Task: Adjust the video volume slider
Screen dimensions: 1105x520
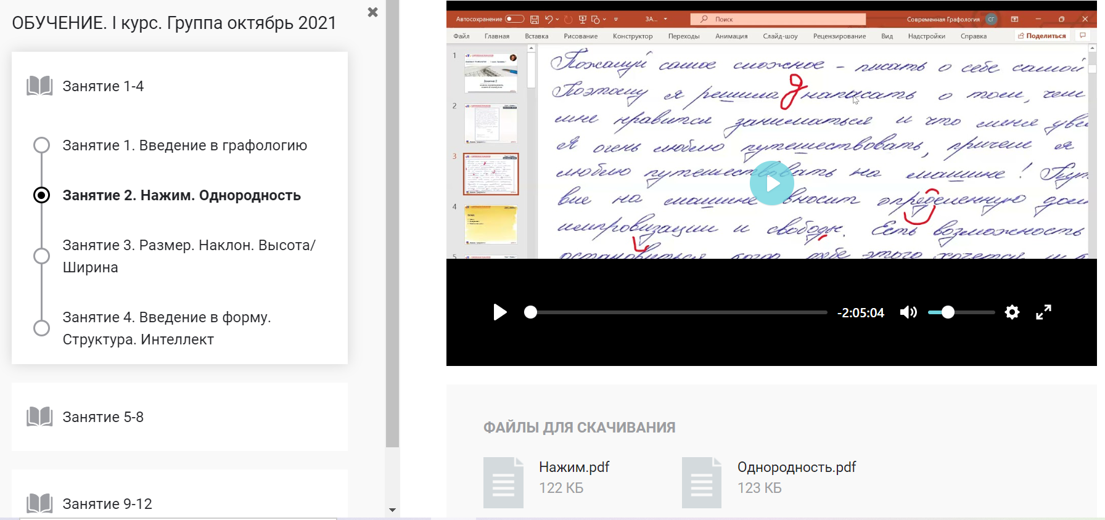Action: (961, 312)
